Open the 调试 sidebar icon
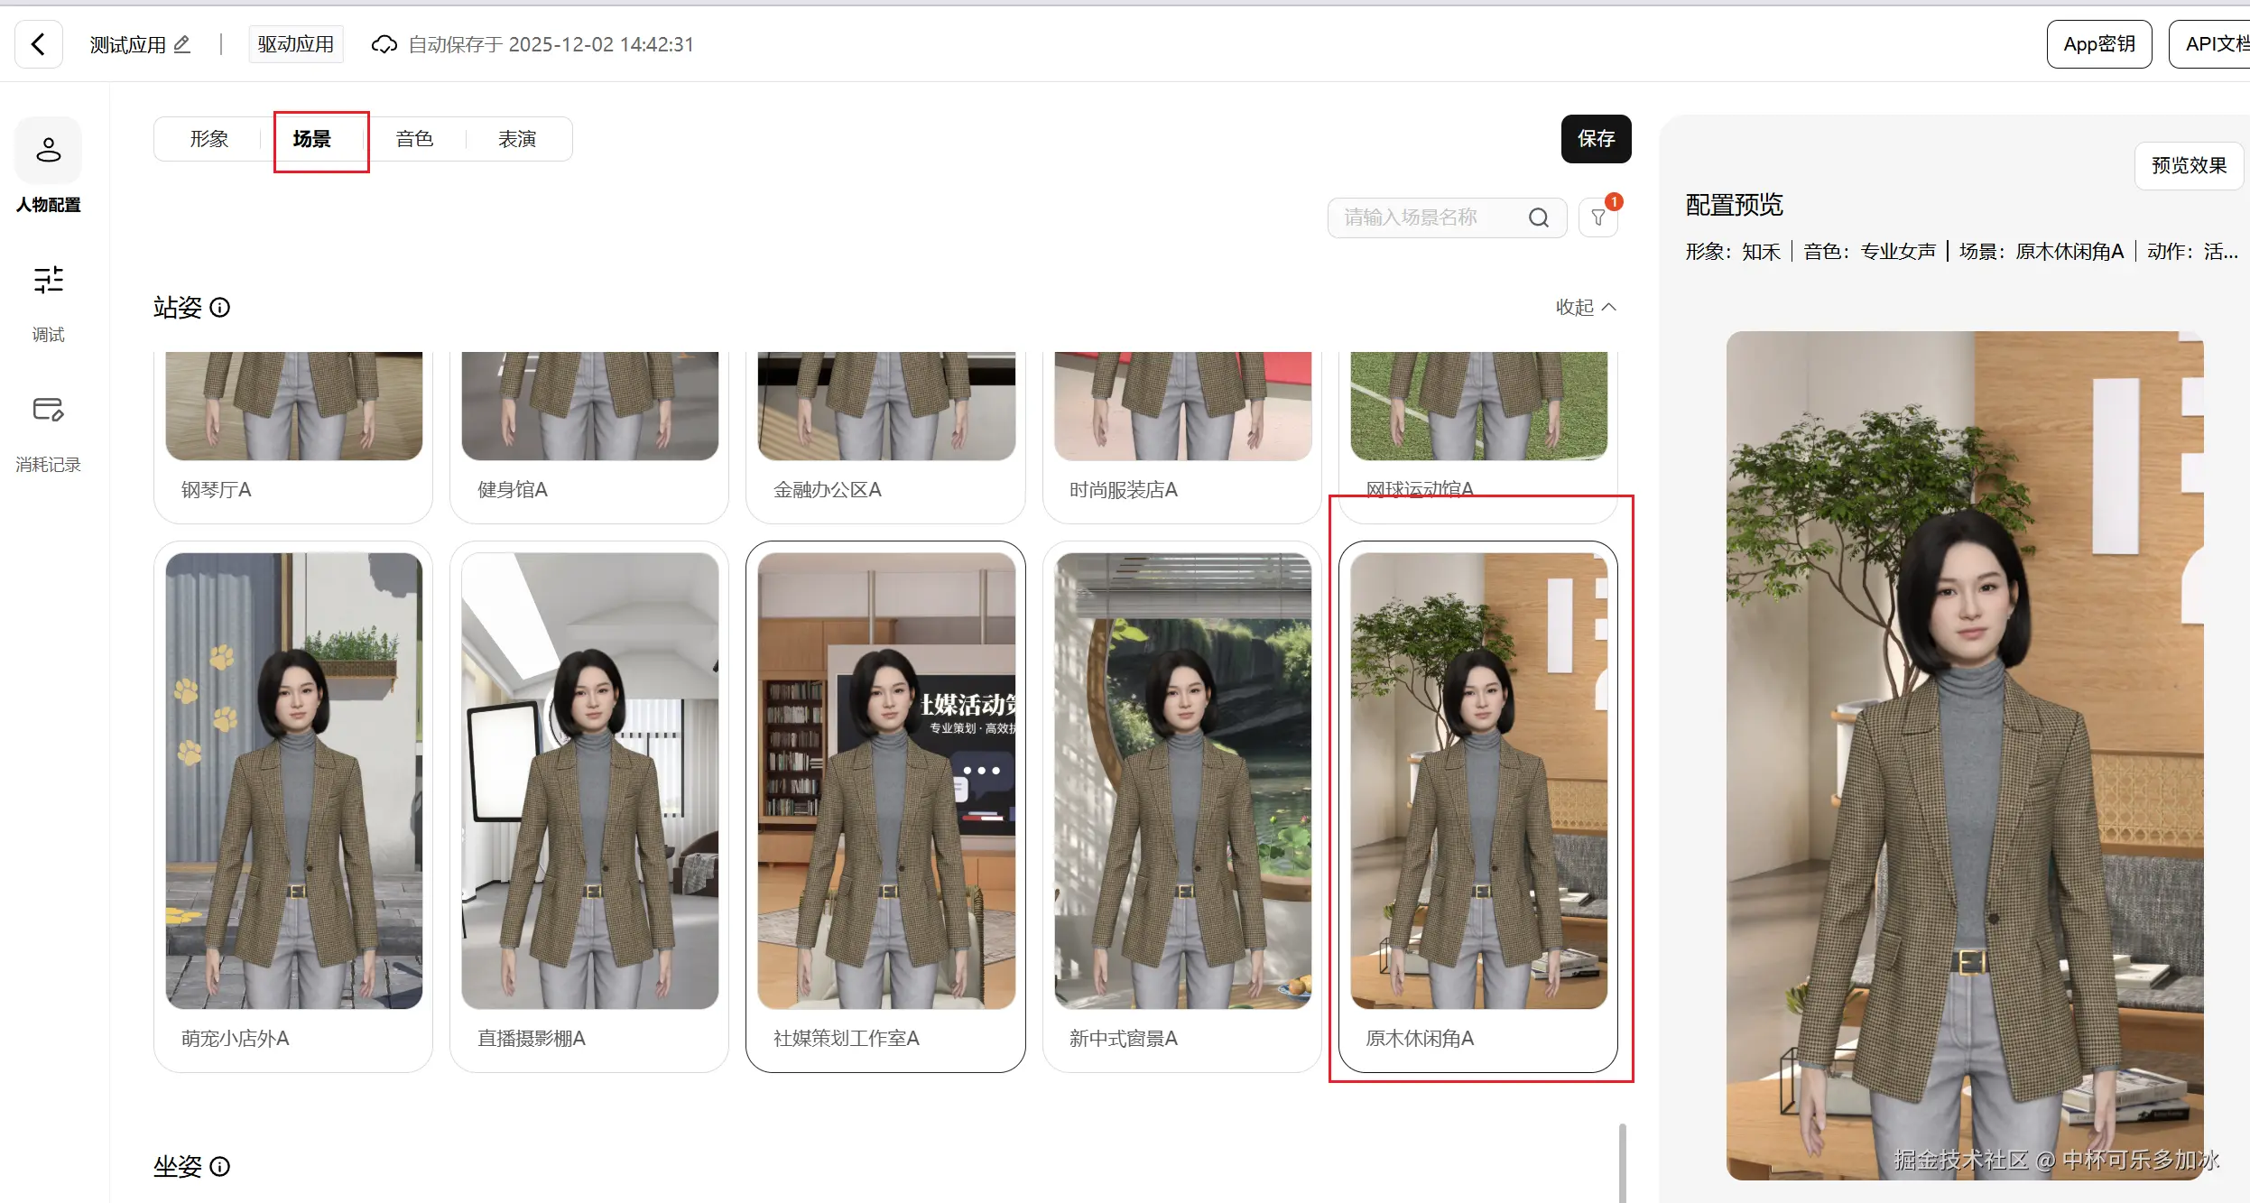 coord(48,280)
